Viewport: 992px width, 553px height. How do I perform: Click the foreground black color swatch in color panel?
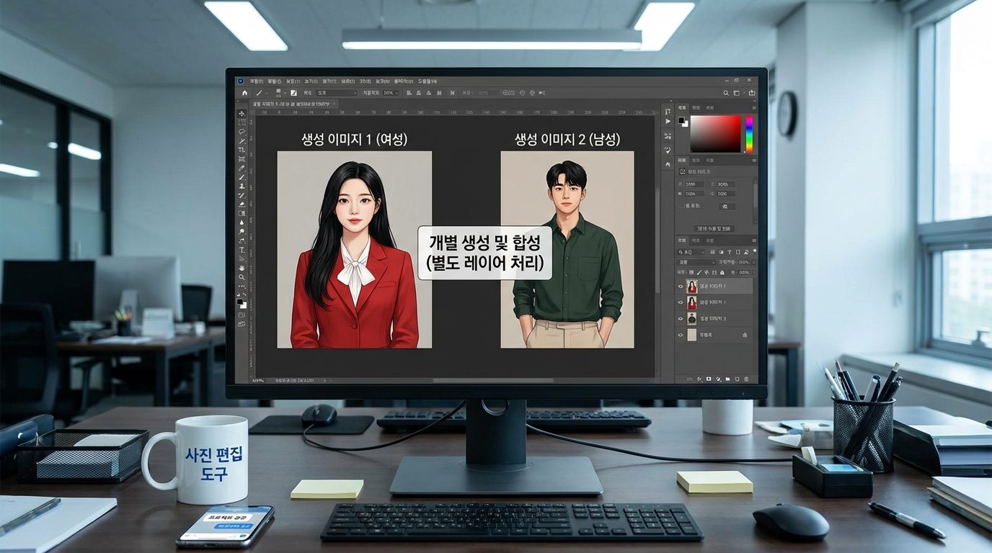[x=681, y=120]
